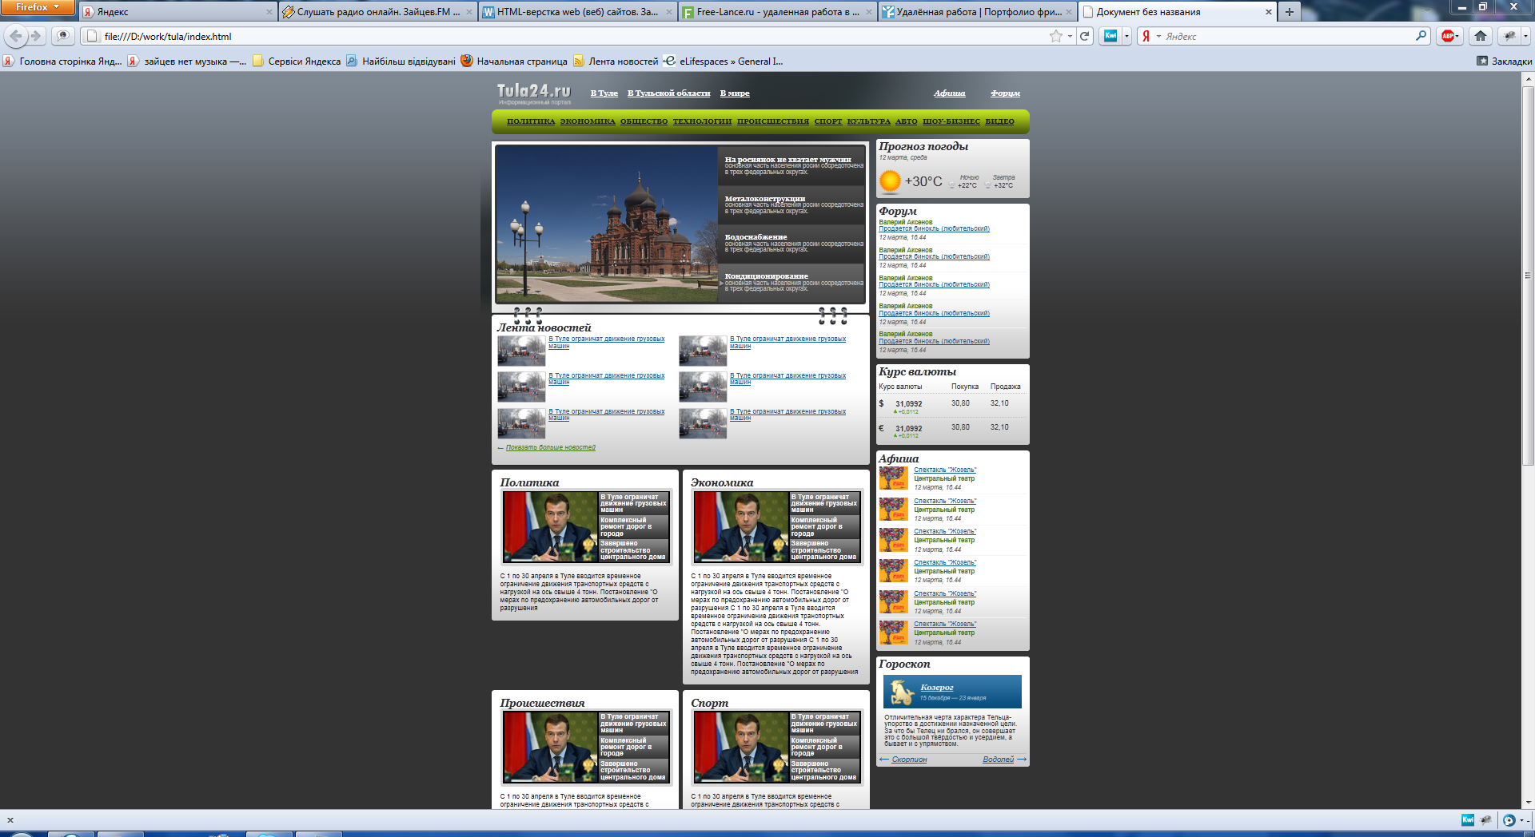This screenshot has width=1535, height=837.
Task: Open the В Тульской области header link
Action: (x=668, y=93)
